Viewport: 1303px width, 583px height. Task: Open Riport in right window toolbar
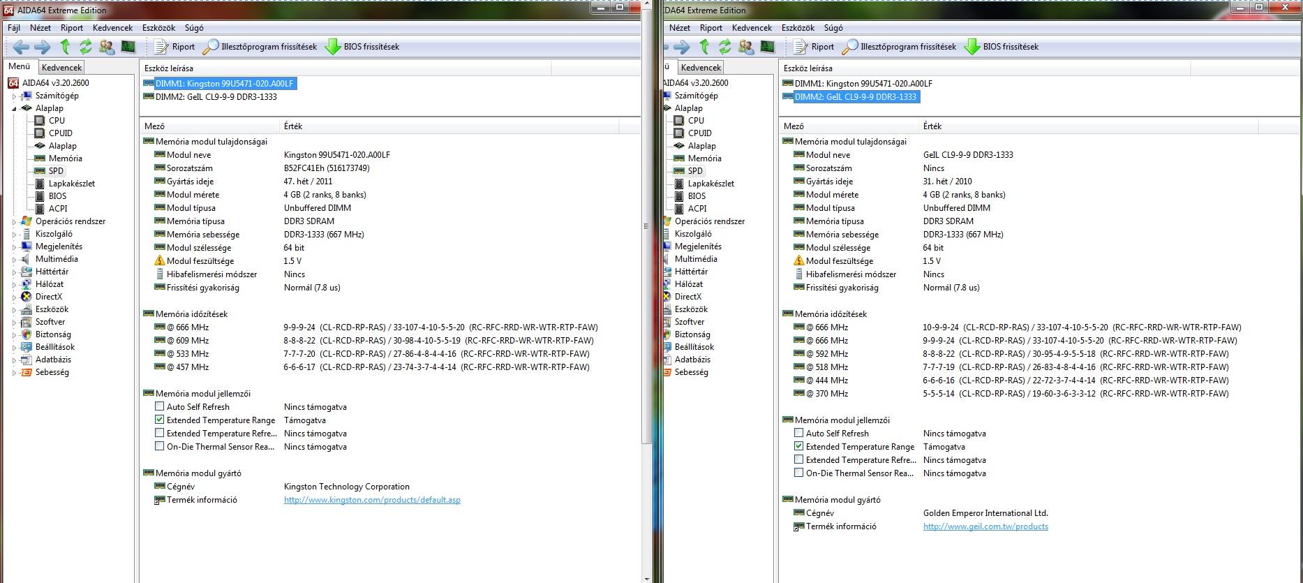[x=814, y=47]
